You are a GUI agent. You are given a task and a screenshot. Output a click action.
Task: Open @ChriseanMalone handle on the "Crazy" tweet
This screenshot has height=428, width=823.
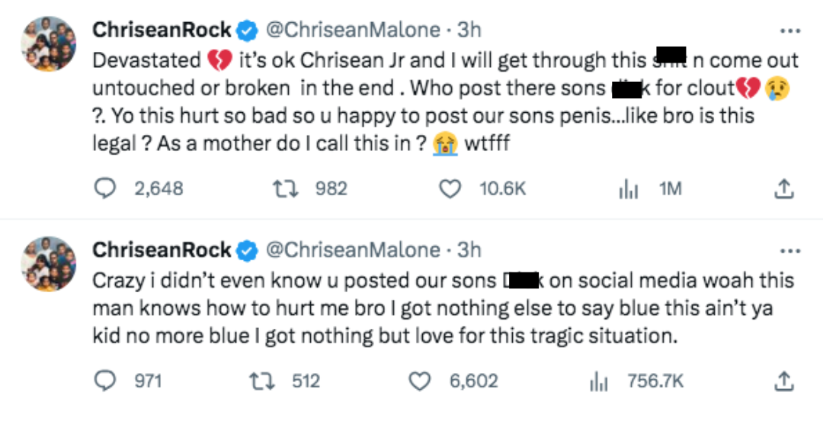click(x=352, y=249)
